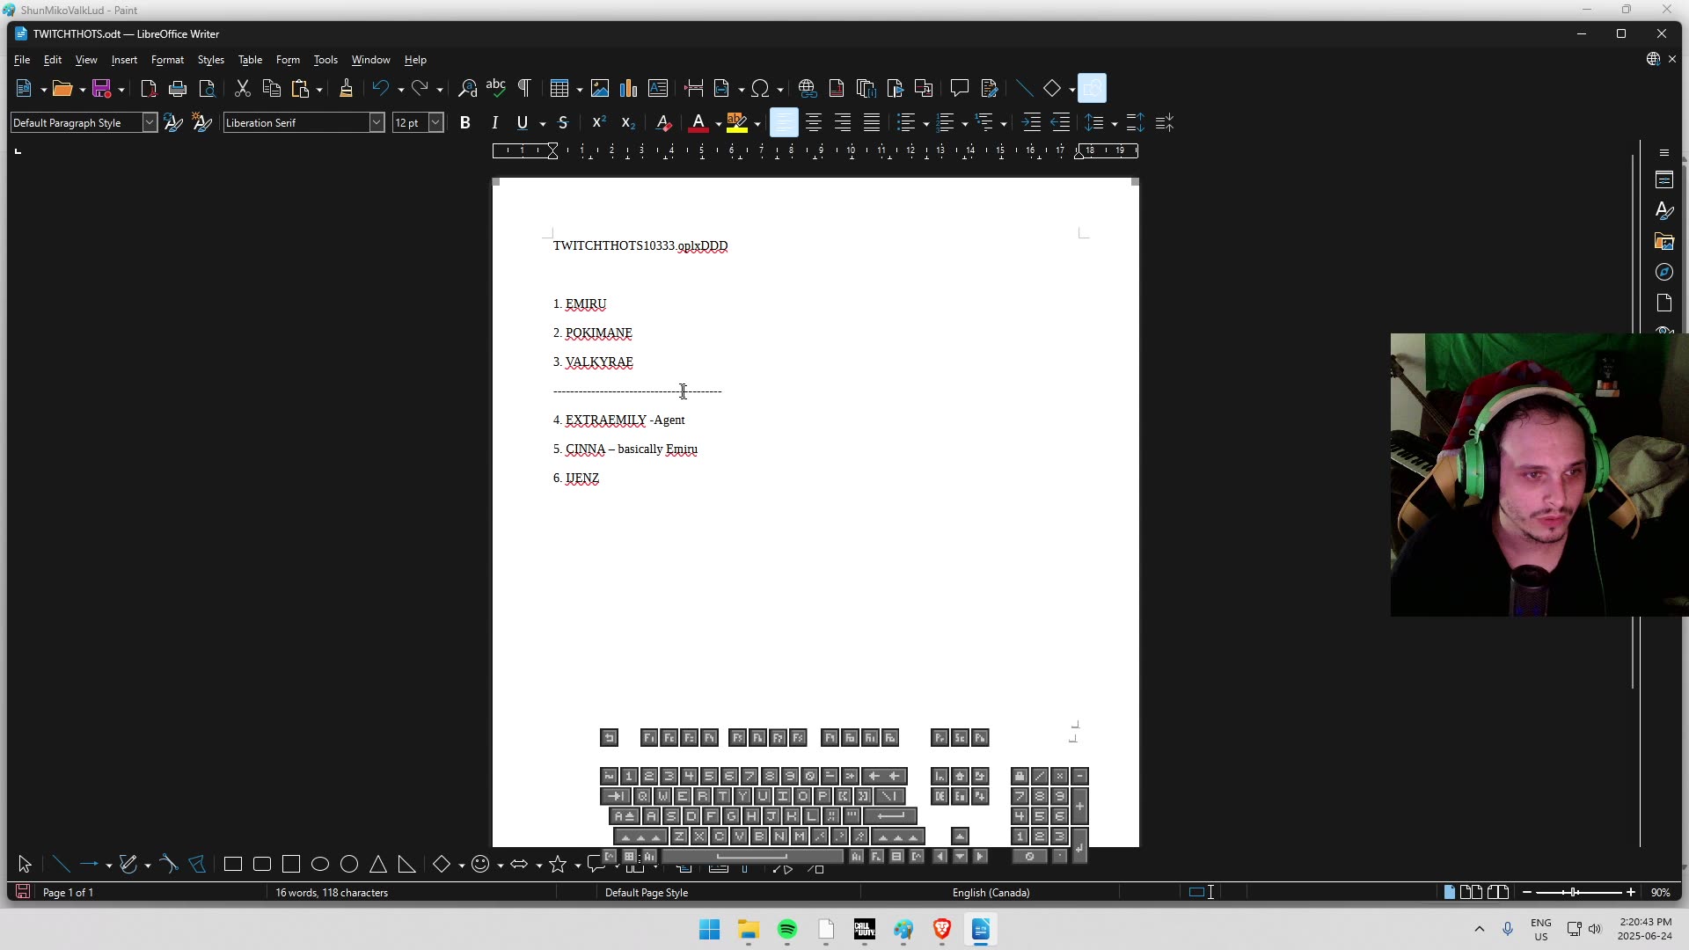The width and height of the screenshot is (1689, 950).
Task: Toggle Strikethrough formatting
Action: (x=563, y=122)
